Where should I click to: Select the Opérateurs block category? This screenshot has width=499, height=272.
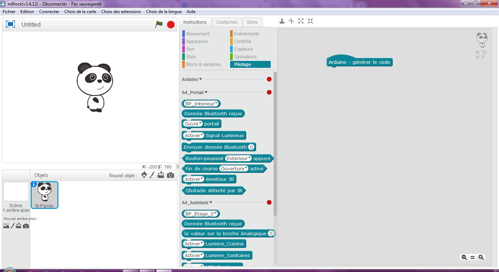click(245, 57)
